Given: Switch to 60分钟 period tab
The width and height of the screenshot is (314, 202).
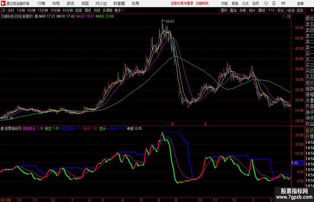Looking at the screenshot, I should [68, 10].
